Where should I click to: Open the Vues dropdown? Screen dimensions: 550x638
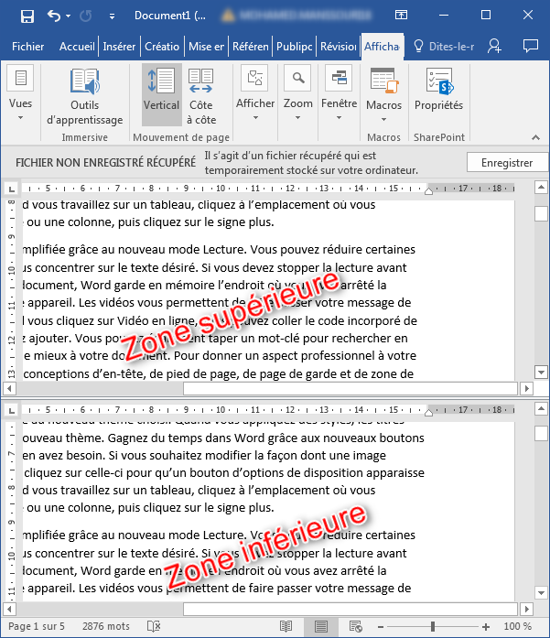click(20, 93)
